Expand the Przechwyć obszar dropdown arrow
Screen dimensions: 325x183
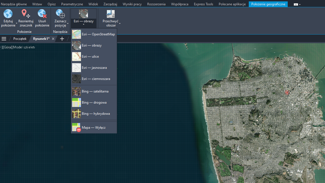coord(120,23)
